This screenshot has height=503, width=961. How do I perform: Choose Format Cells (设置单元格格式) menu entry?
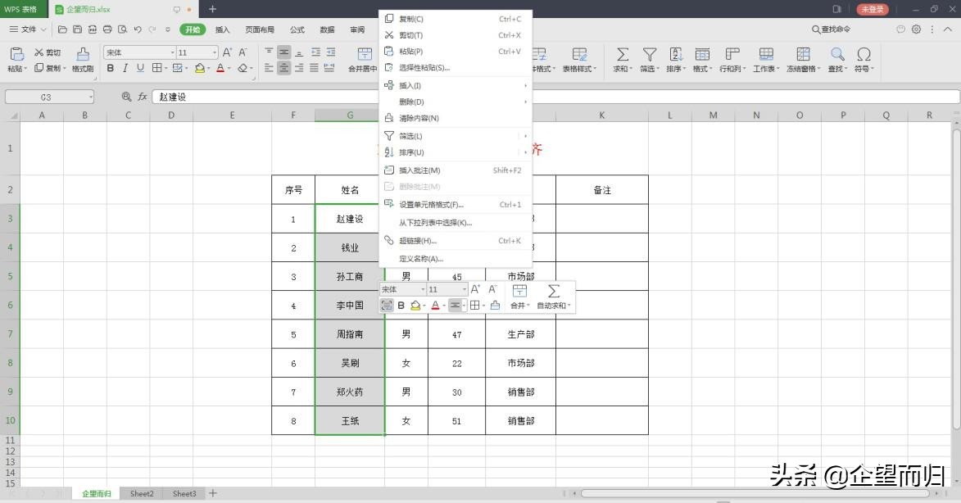pos(456,205)
